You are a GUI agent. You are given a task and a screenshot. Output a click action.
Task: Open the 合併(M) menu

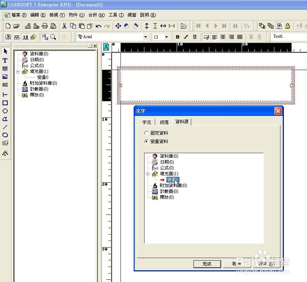97,15
